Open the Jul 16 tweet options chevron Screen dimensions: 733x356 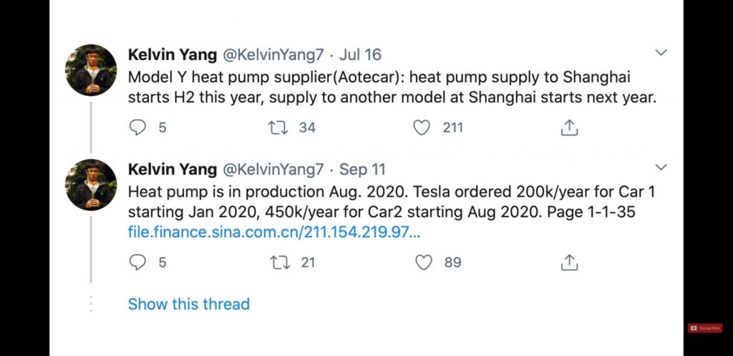click(x=661, y=52)
